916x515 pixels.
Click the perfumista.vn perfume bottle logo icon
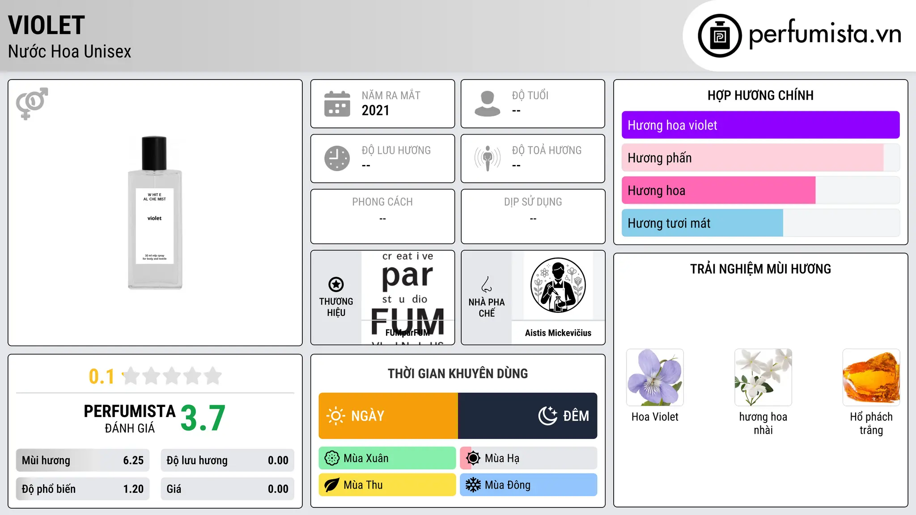tap(720, 36)
